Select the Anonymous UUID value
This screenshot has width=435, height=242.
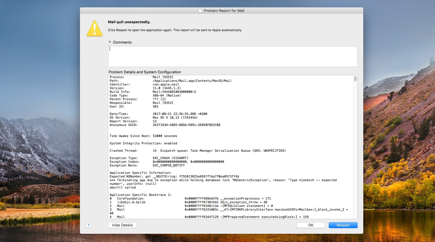pos(186,125)
